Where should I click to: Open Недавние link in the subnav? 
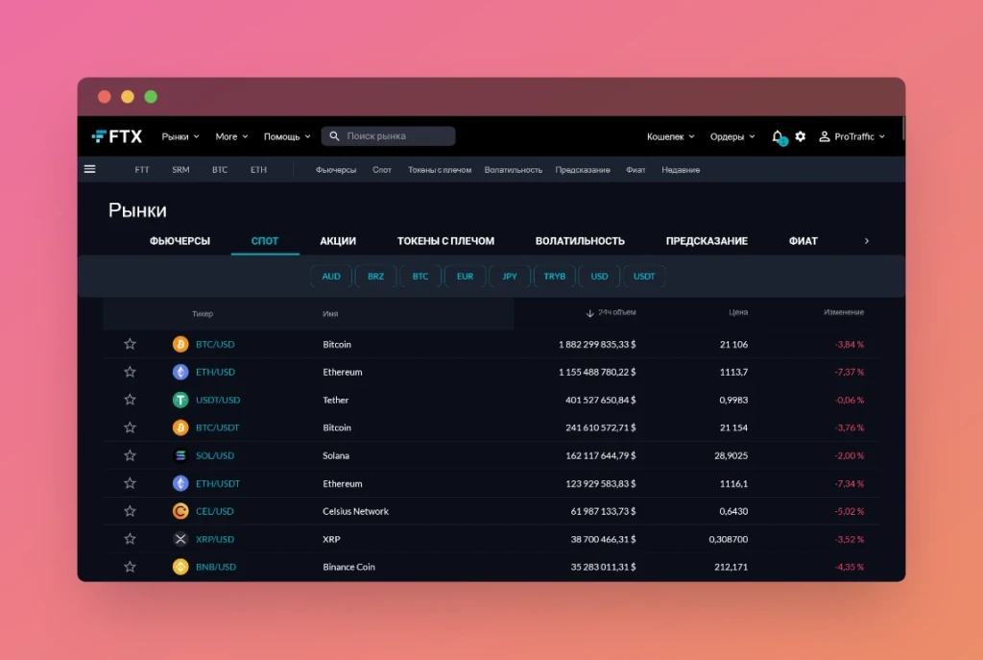[681, 170]
